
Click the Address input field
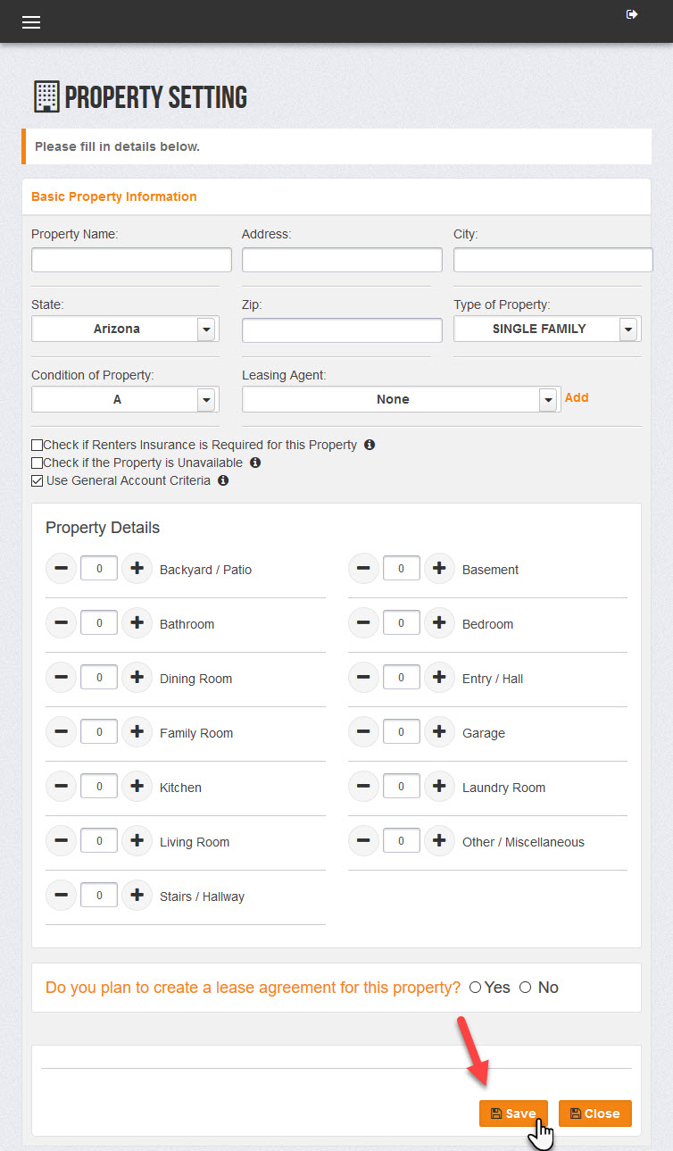pos(342,260)
